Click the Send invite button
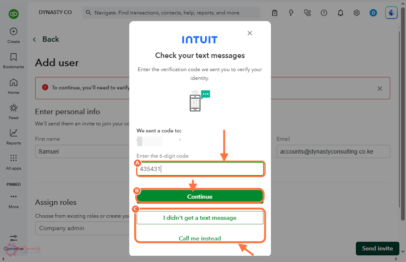 378,248
